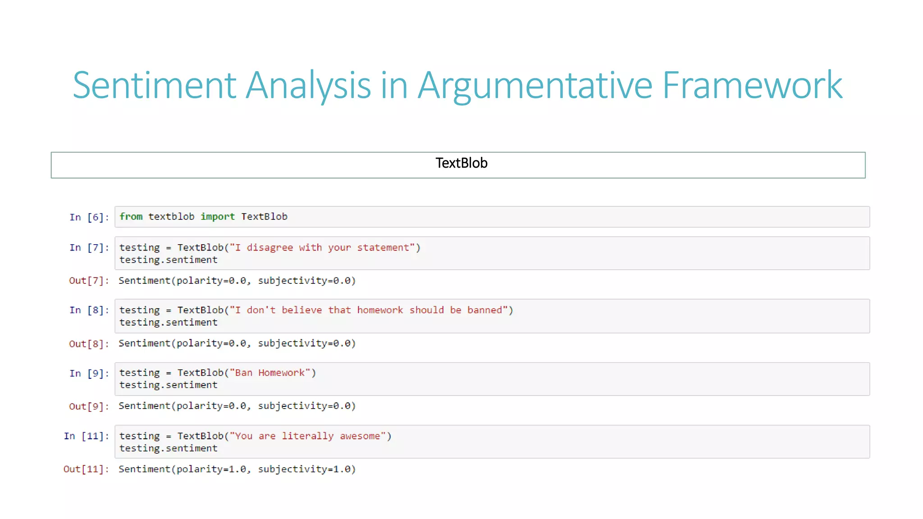Screen dimensions: 923x519
Task: Click the Out[7] output label
Action: 89,281
